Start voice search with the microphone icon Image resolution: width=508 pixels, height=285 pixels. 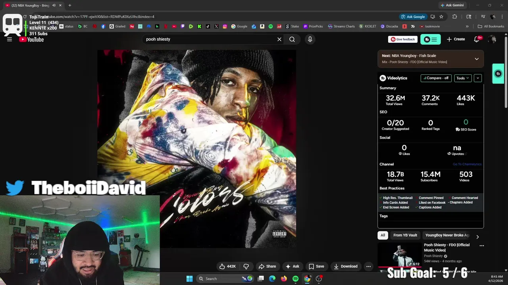tap(310, 39)
